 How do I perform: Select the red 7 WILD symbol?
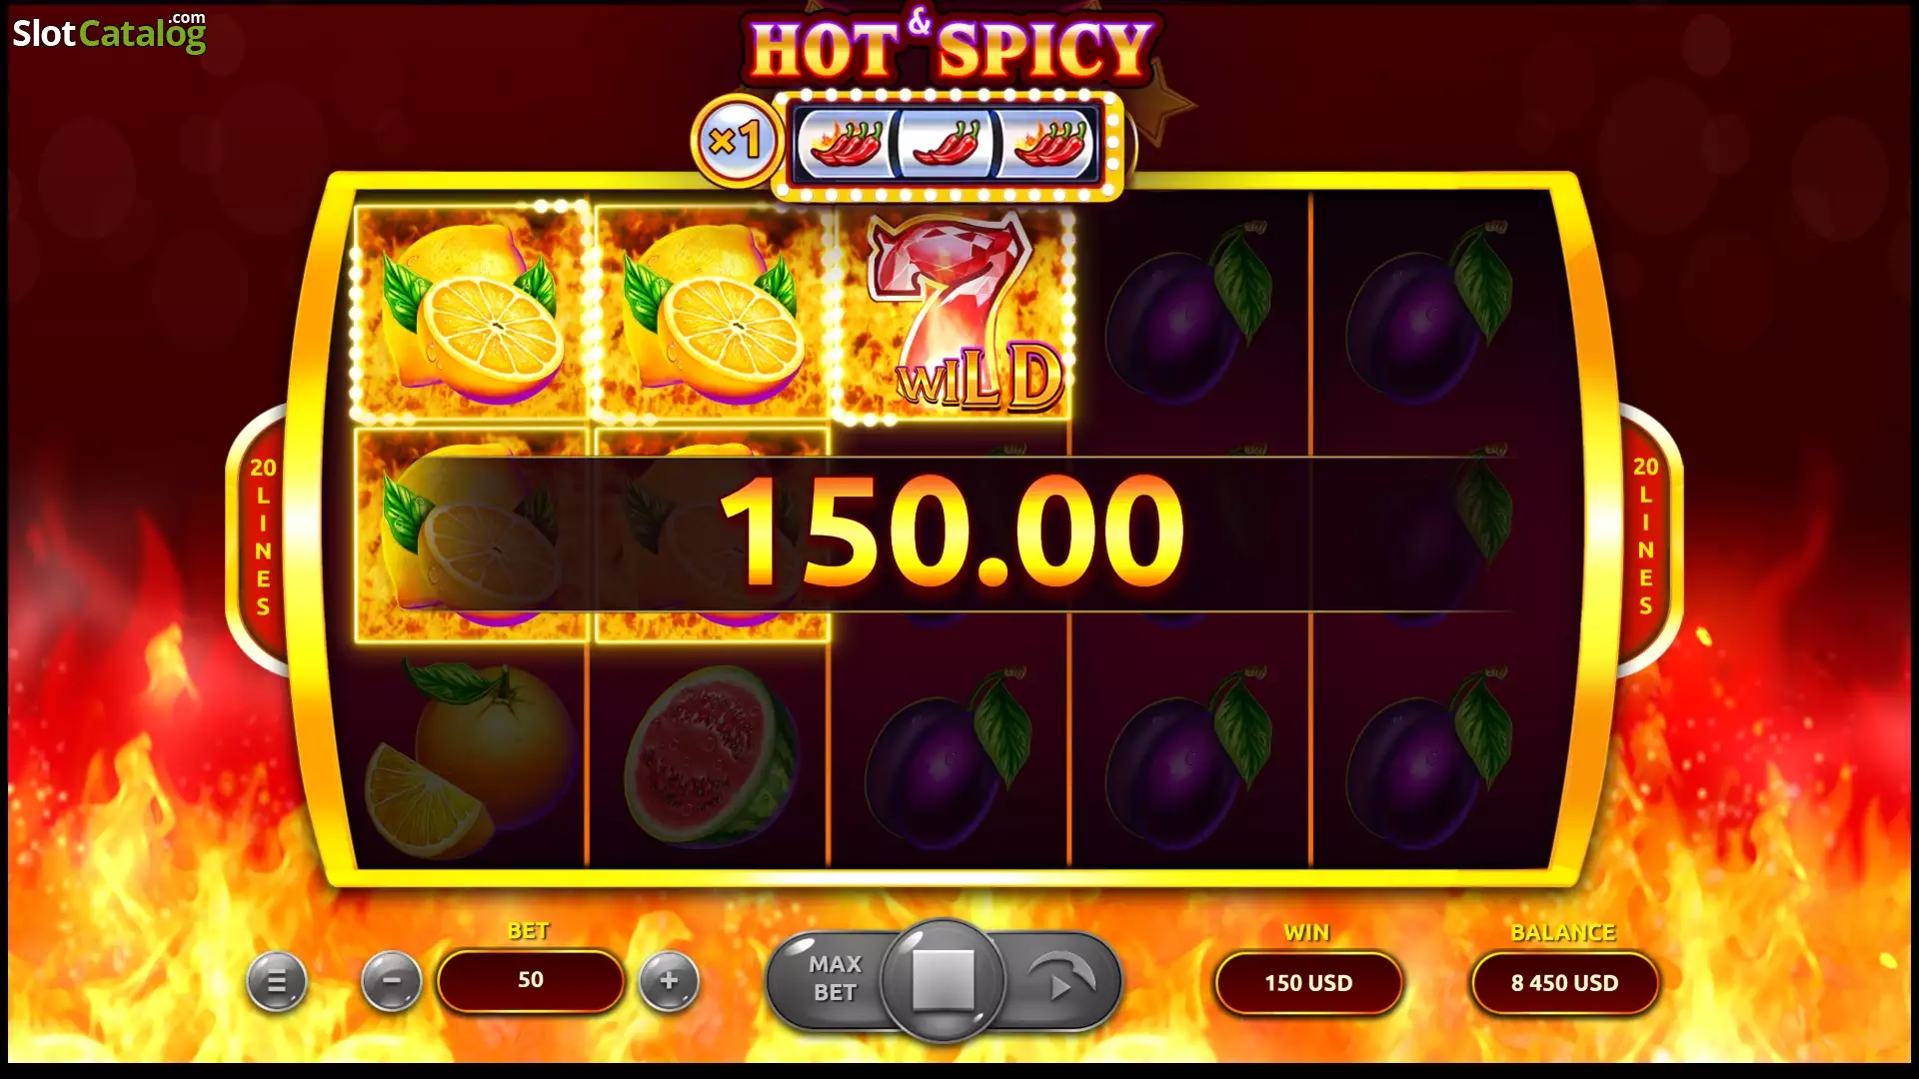coord(953,314)
